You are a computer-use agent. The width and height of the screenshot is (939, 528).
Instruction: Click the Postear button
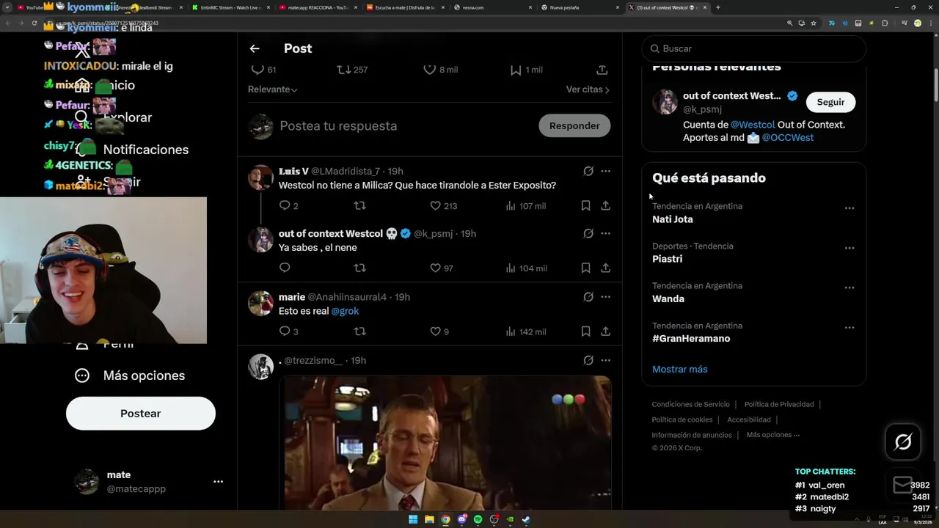tap(141, 414)
